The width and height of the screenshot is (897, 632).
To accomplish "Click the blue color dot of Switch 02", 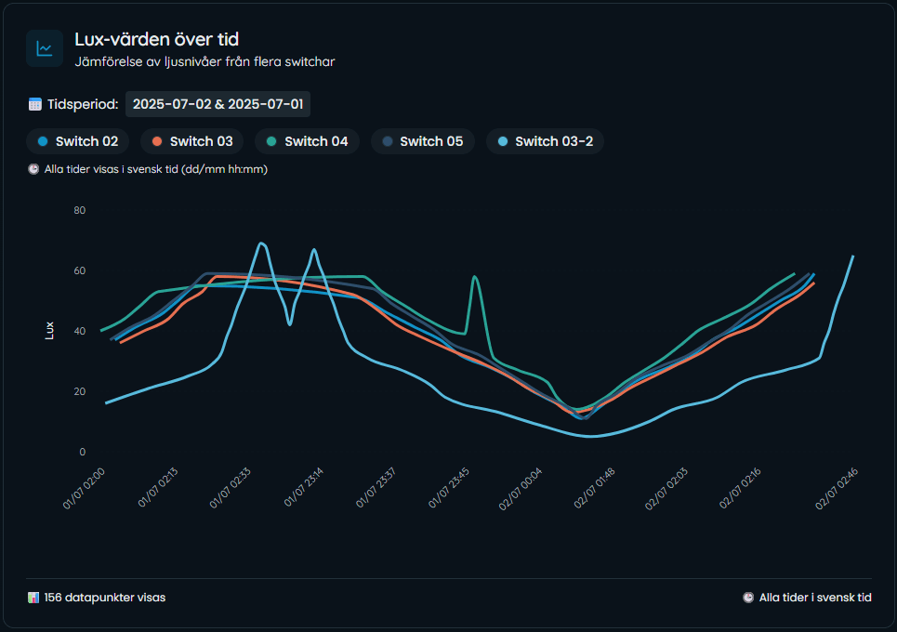I will point(43,141).
